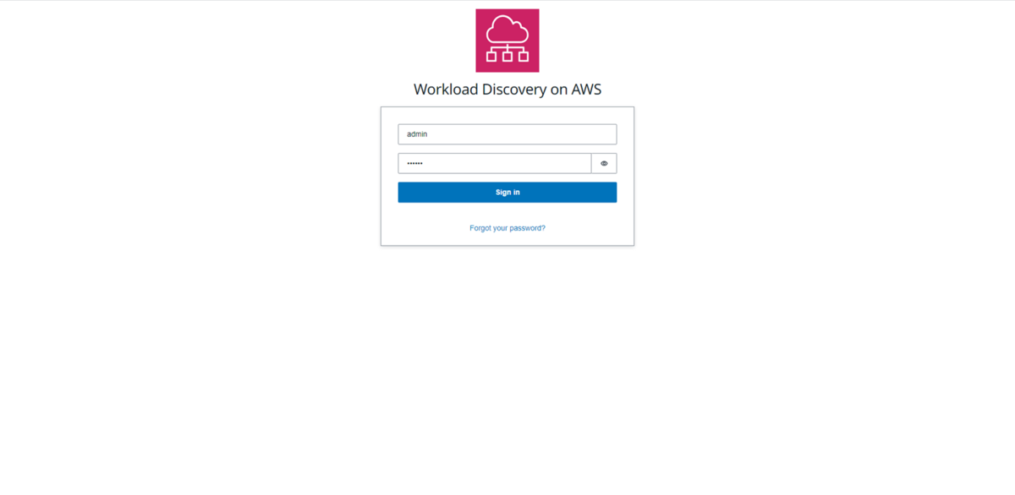The width and height of the screenshot is (1015, 495).
Task: Click the username field containing admin
Action: point(507,134)
